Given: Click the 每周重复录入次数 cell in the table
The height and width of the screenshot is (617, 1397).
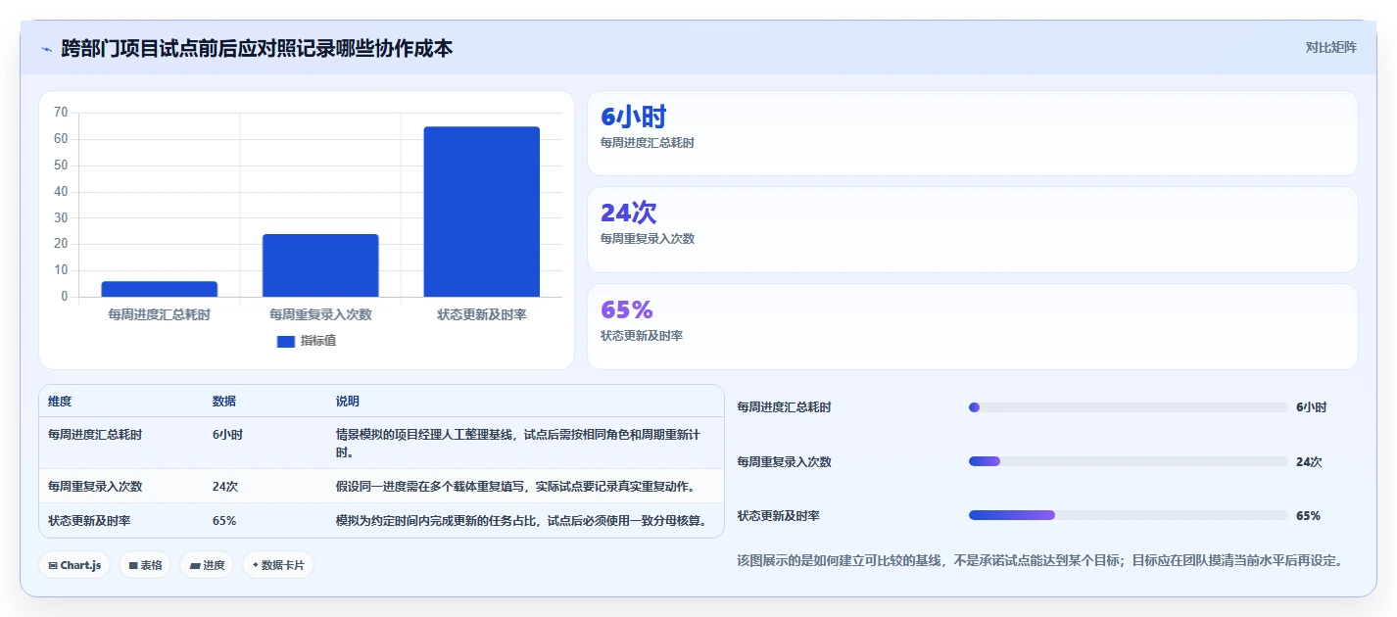Looking at the screenshot, I should [x=95, y=487].
